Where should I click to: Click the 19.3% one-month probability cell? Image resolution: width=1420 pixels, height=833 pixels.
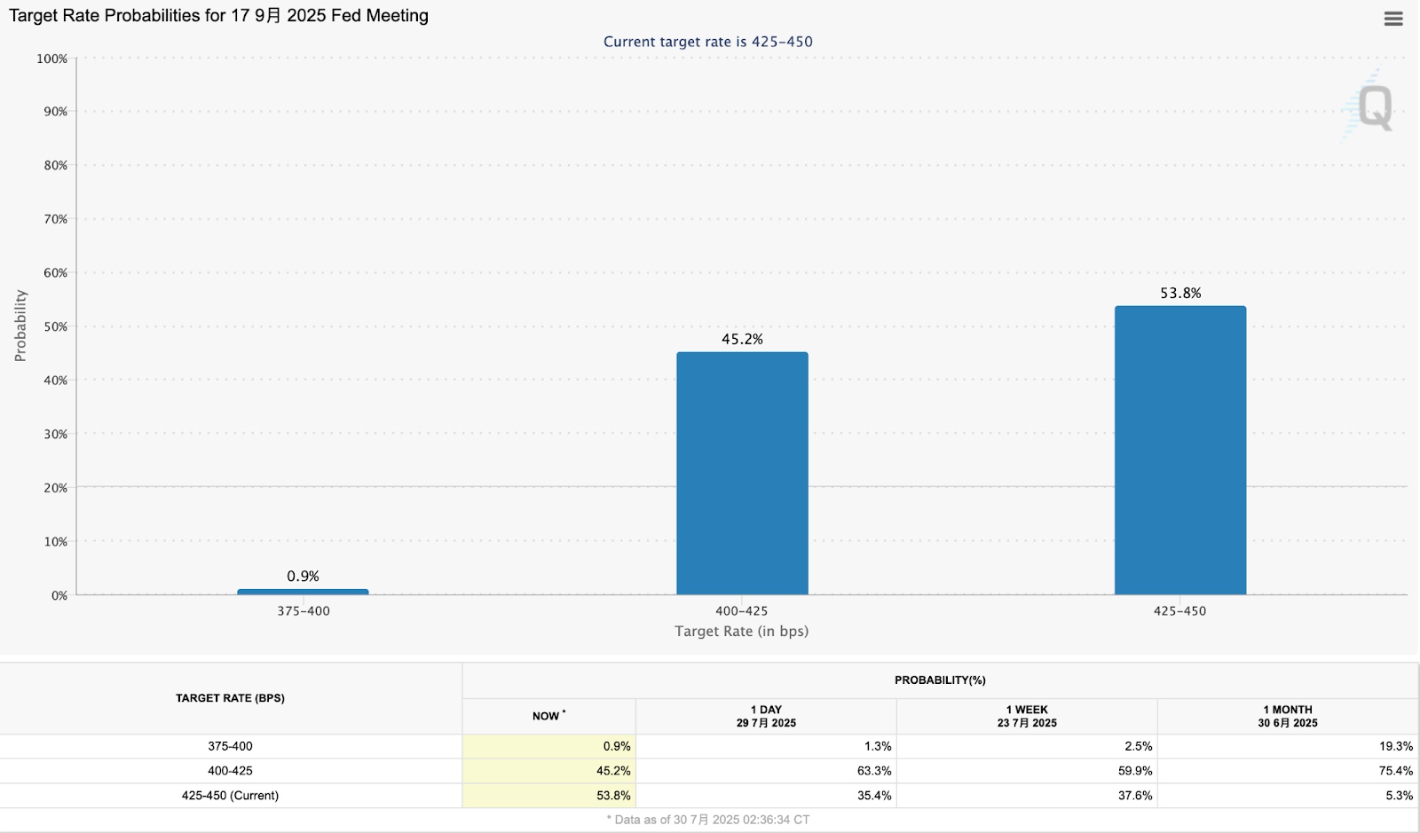click(x=1286, y=746)
